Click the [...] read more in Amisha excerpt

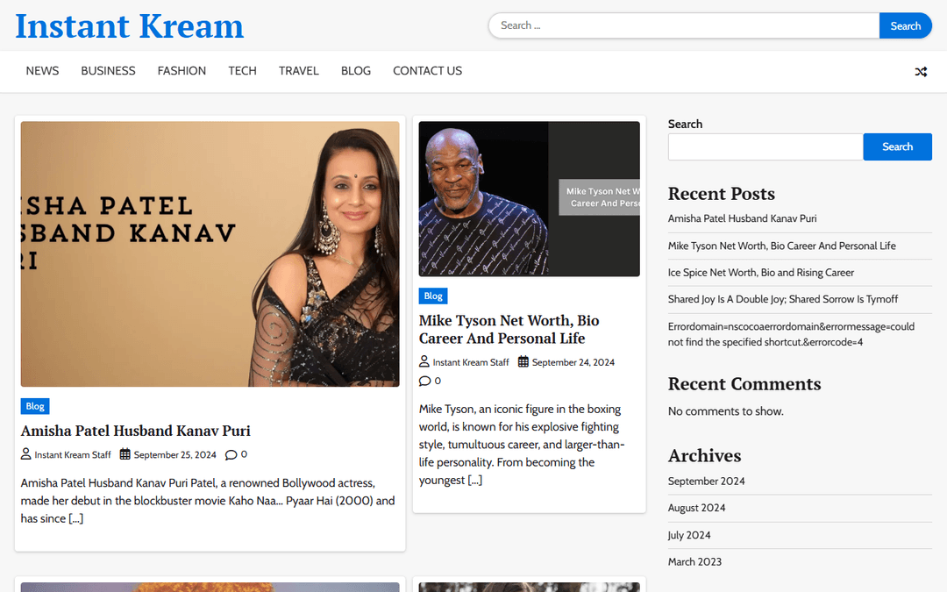pyautogui.click(x=76, y=518)
